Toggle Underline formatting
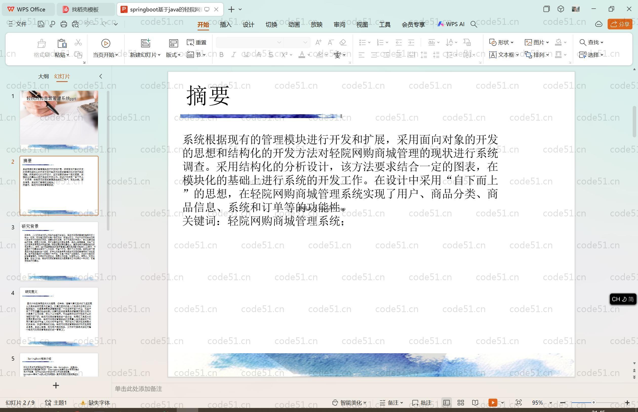Image resolution: width=638 pixels, height=412 pixels. 246,55
